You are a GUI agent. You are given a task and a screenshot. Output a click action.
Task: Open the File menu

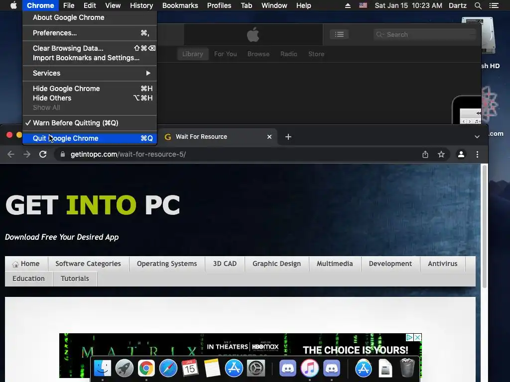point(69,5)
